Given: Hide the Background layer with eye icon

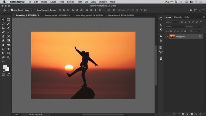Looking at the screenshot, I should point(167,36).
